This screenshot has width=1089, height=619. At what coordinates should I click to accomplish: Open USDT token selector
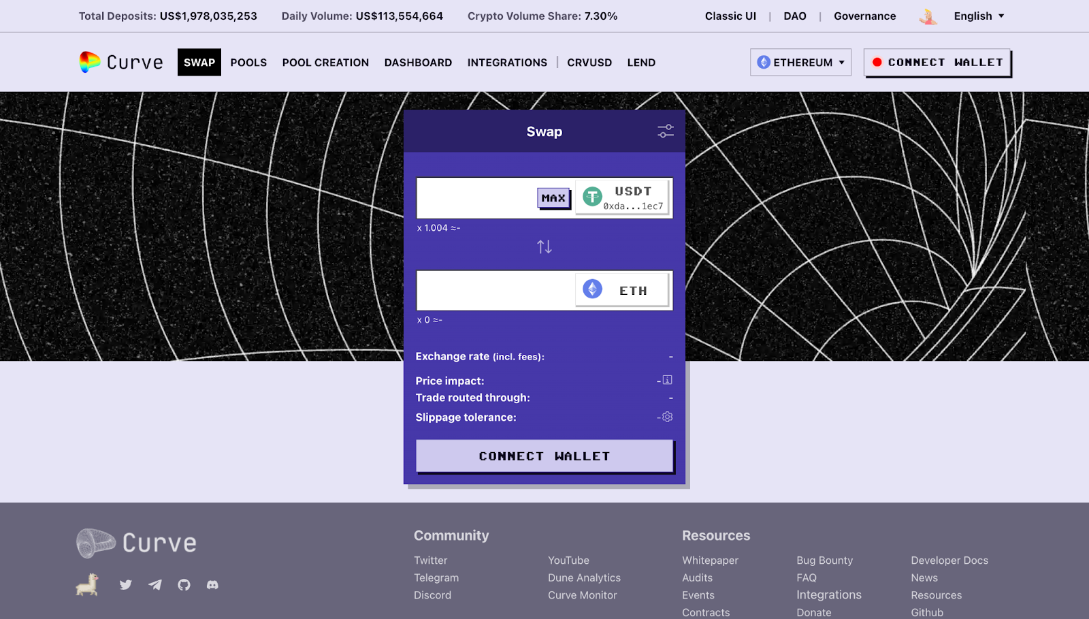pyautogui.click(x=623, y=197)
